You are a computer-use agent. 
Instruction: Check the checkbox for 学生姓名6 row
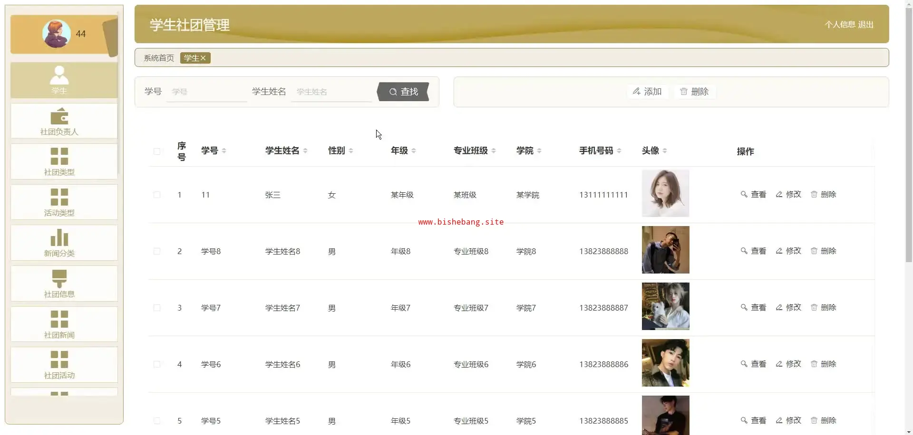(157, 364)
